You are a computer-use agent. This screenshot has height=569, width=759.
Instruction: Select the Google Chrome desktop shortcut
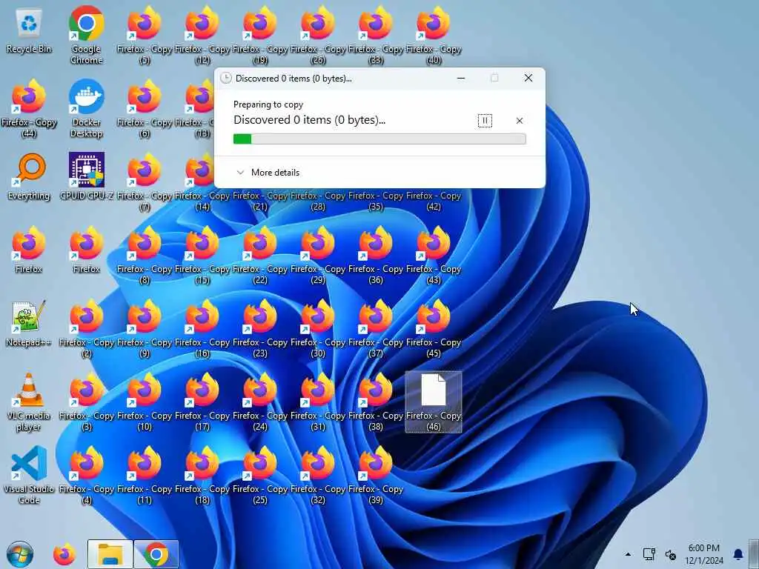tap(86, 35)
